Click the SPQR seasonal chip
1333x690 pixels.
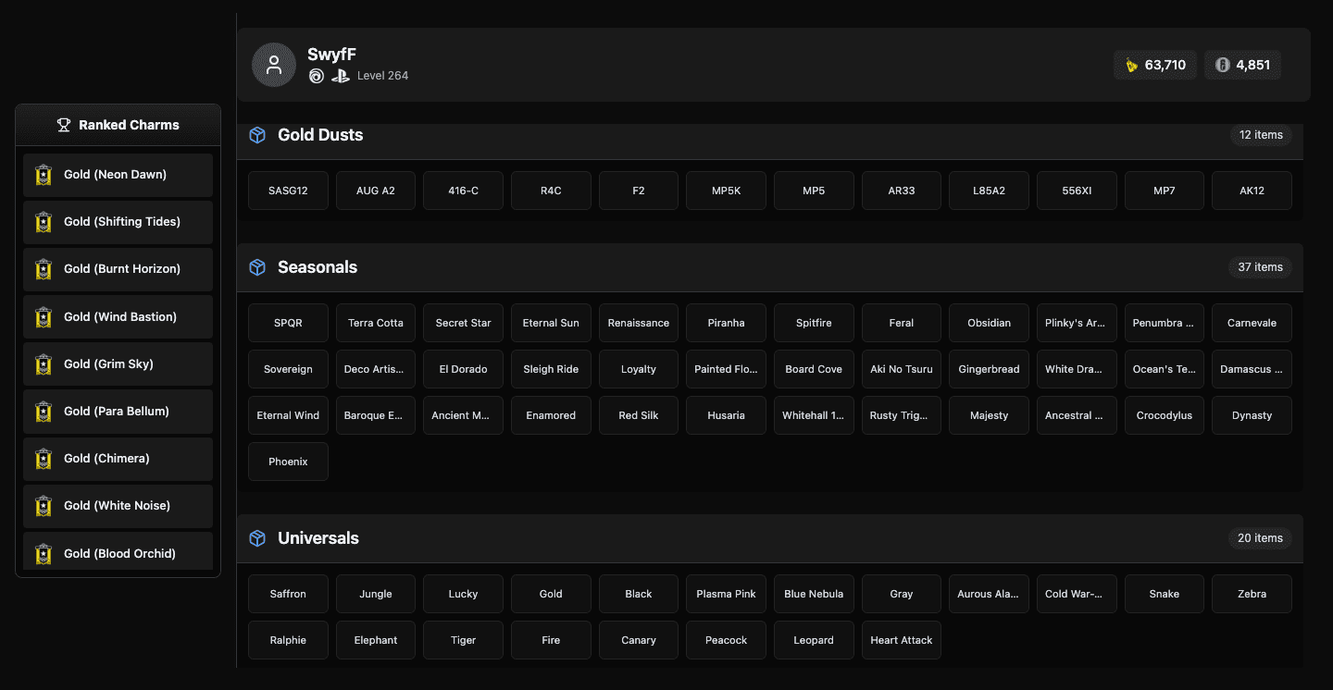tap(288, 322)
